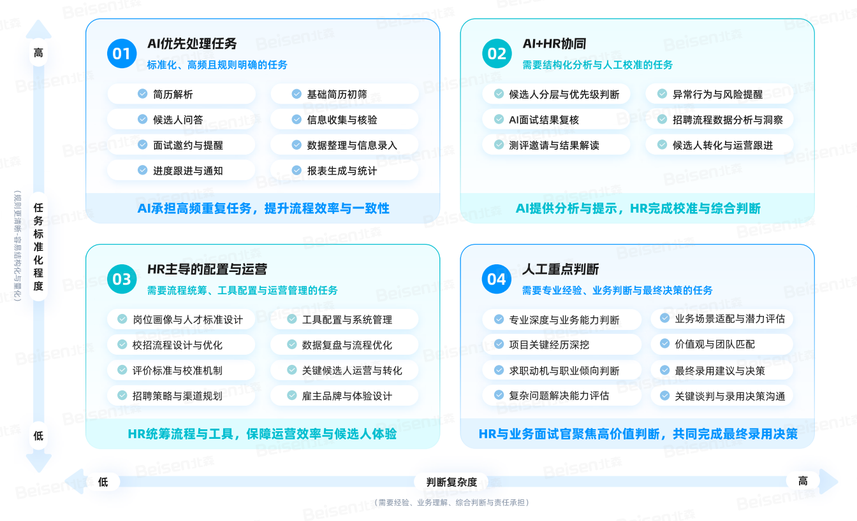Select the 候选人转化与运营跟进 item

(719, 145)
